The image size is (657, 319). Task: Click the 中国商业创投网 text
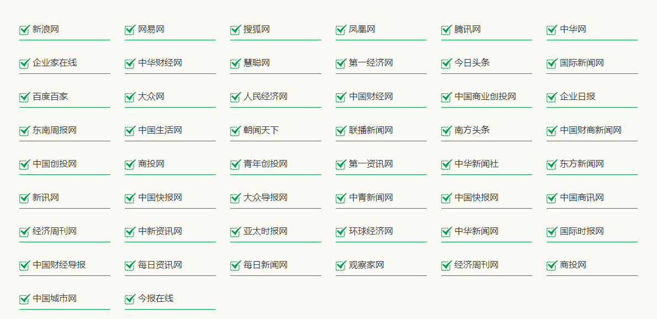[485, 97]
